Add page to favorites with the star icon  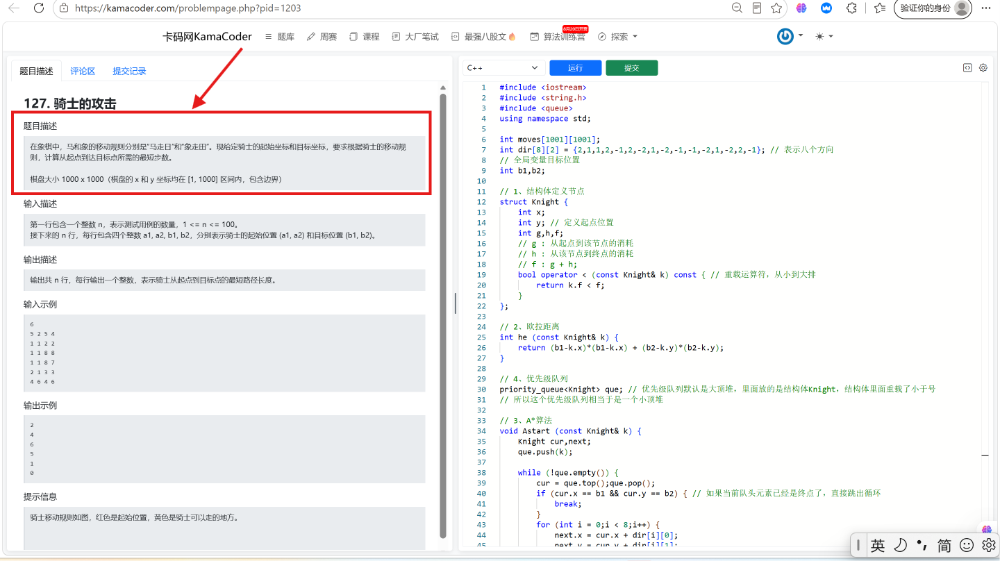click(x=776, y=8)
